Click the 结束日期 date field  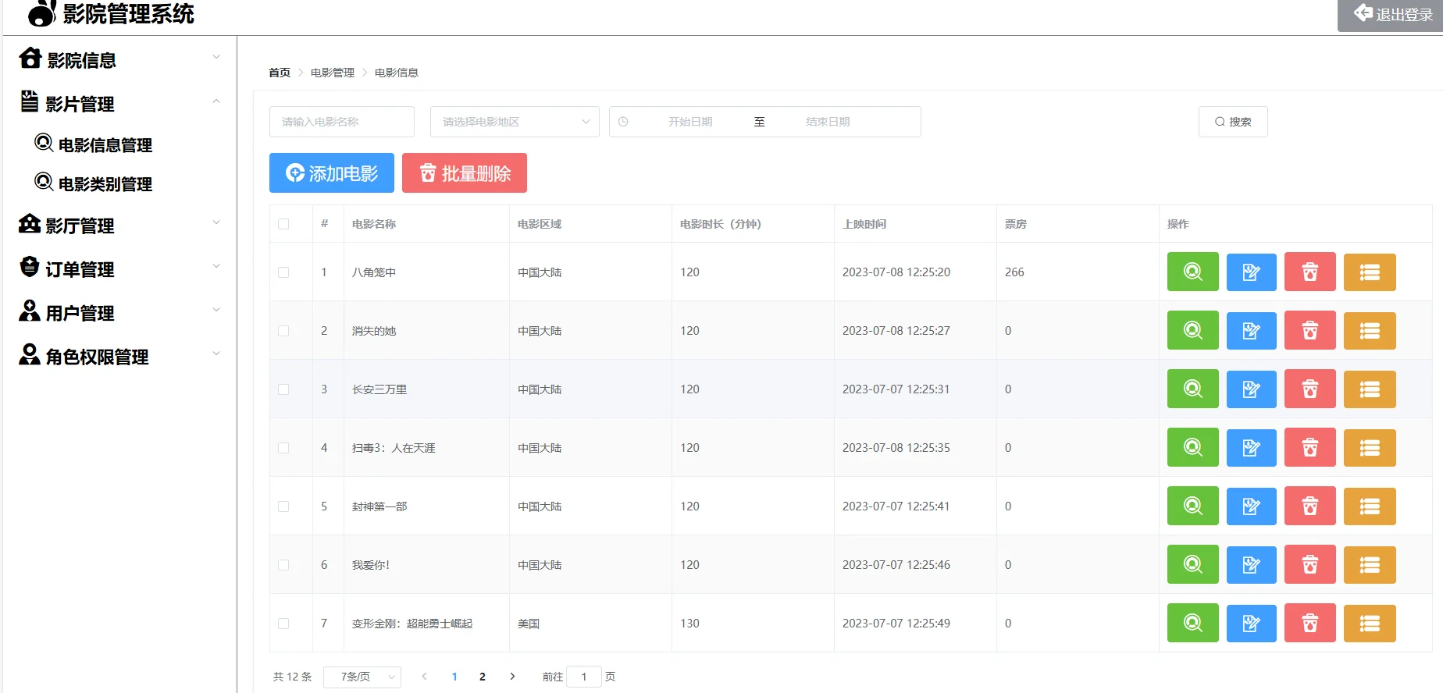828,122
